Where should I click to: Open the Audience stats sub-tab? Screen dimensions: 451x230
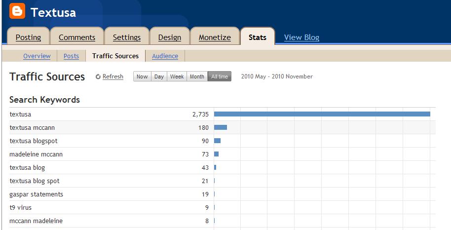(165, 56)
